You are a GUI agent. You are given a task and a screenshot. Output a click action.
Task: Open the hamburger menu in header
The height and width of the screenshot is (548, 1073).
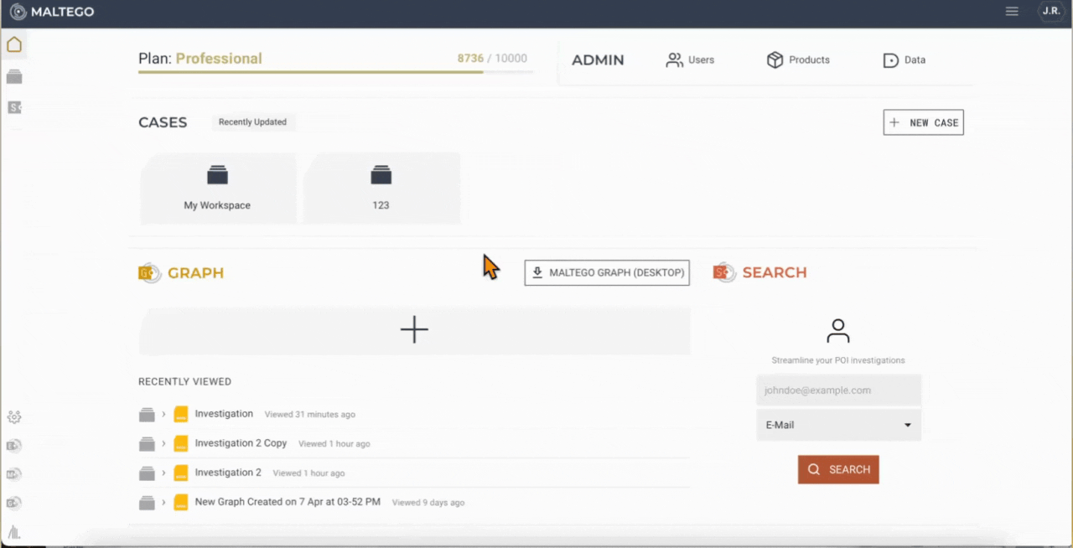click(x=1012, y=12)
